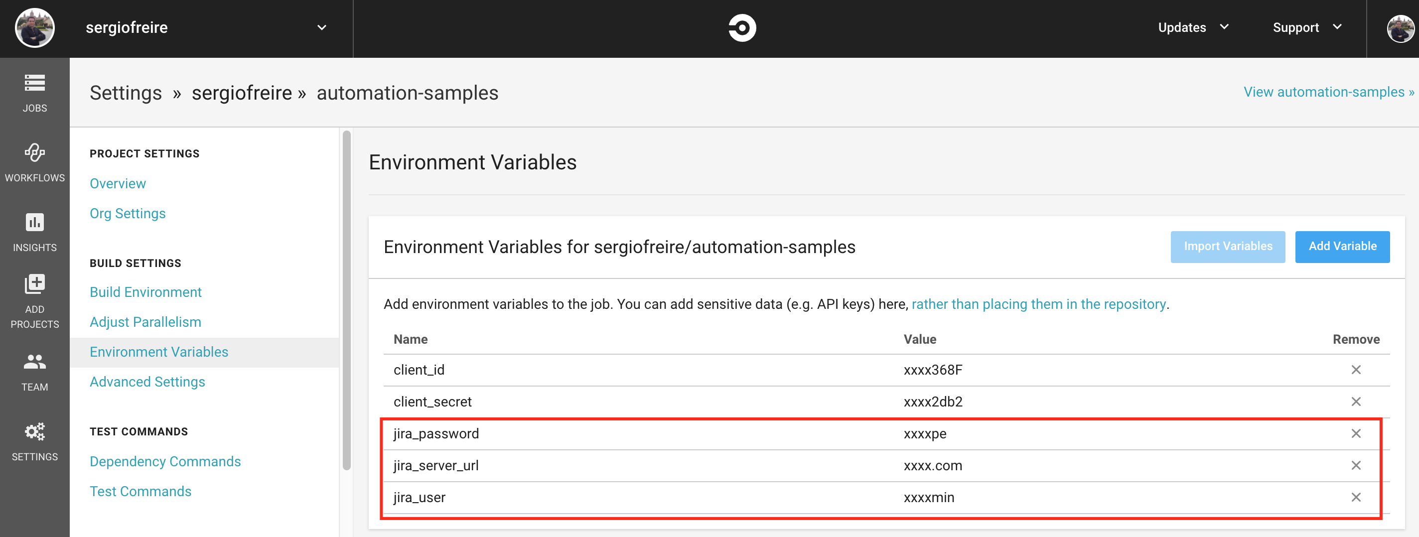Remove the jira_password variable
The height and width of the screenshot is (537, 1419).
pos(1356,433)
